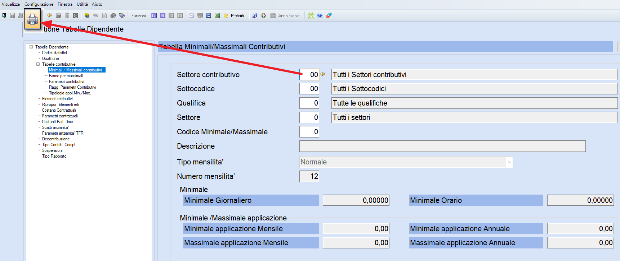Screen dimensions: 620x261
Task: Click the printer icon in the toolbar
Action: tap(32, 19)
